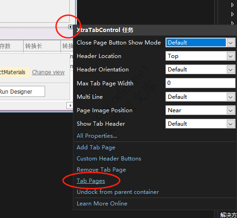Click the Max Tab Page Width field
Viewport: 237px width, 218px height.
click(x=200, y=83)
